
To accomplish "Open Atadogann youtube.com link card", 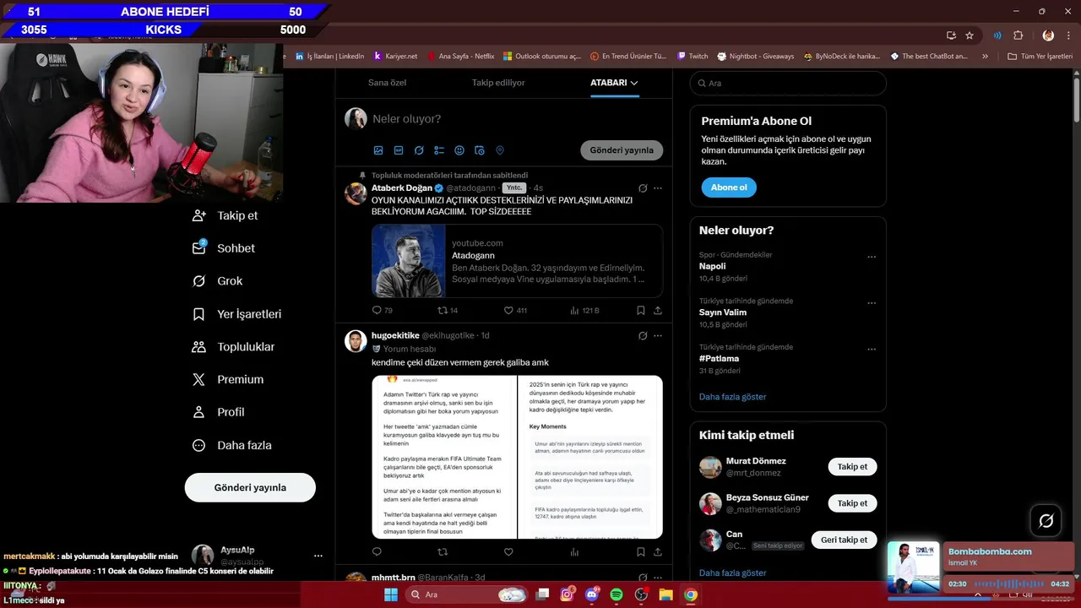I will [517, 261].
